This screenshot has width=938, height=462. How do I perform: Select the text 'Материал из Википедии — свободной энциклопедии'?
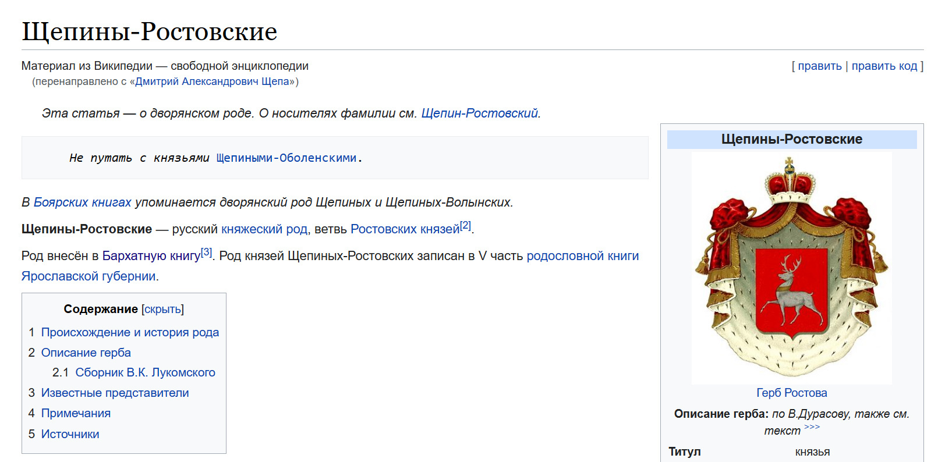click(x=165, y=66)
